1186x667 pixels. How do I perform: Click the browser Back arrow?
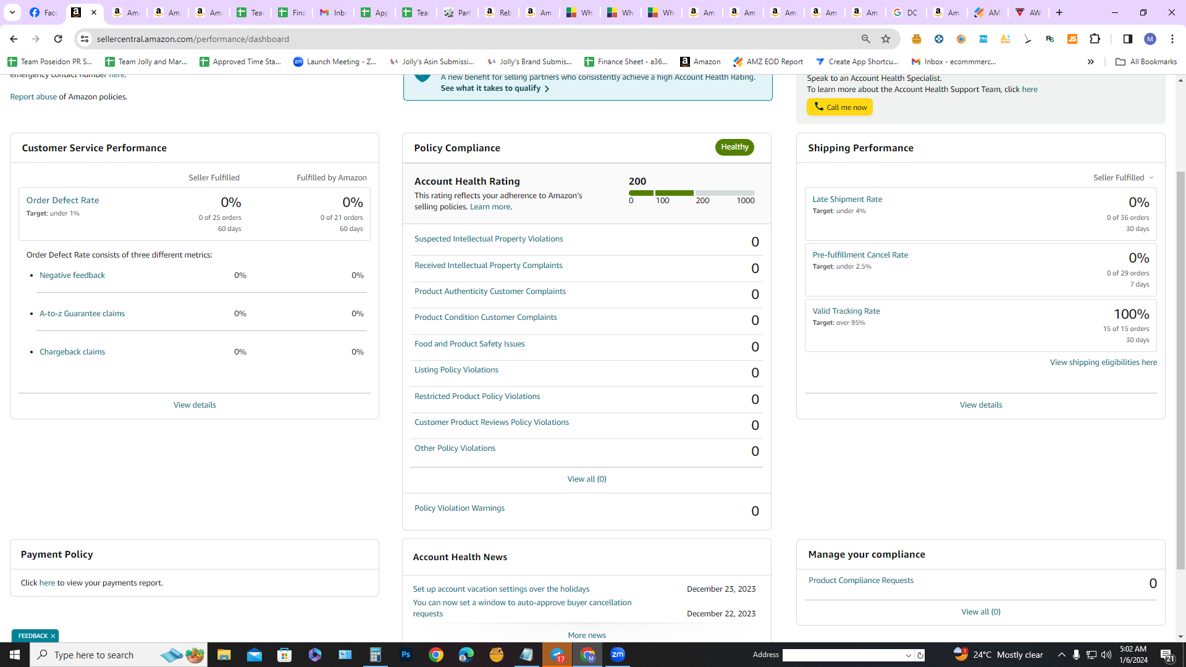[13, 39]
